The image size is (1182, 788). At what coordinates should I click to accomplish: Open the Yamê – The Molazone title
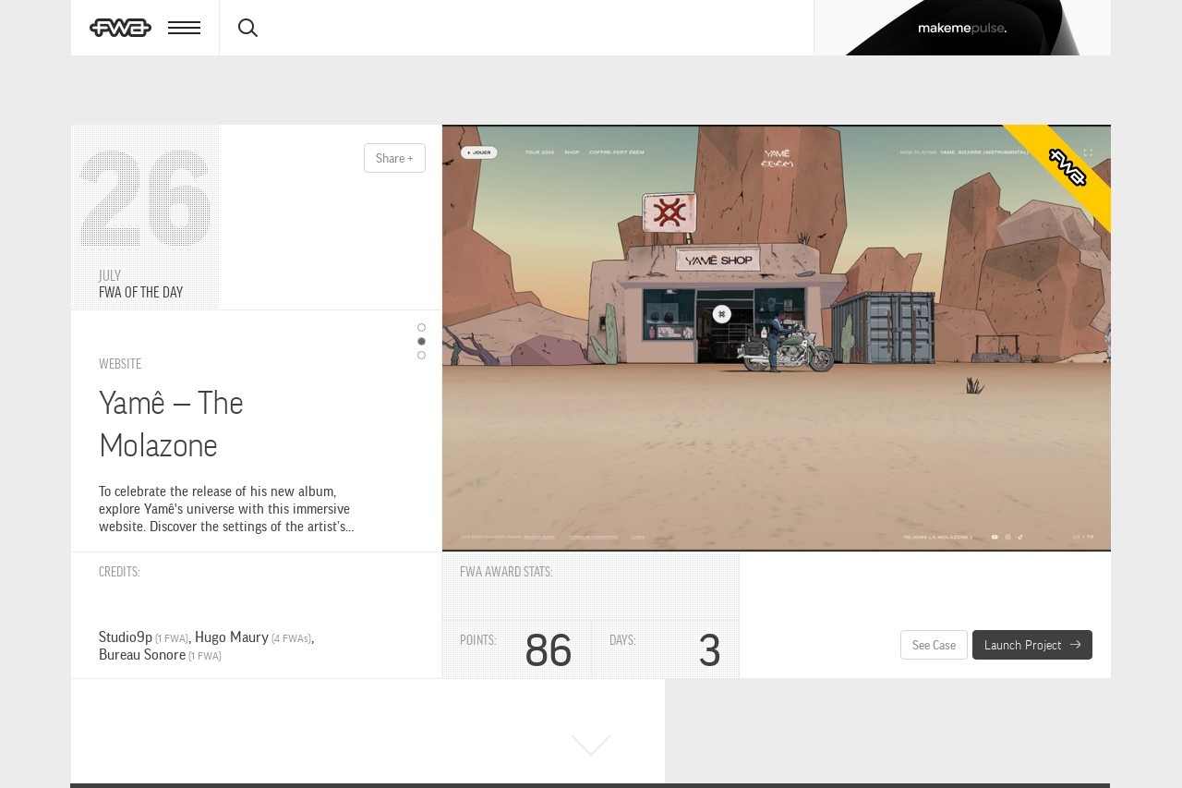point(171,424)
